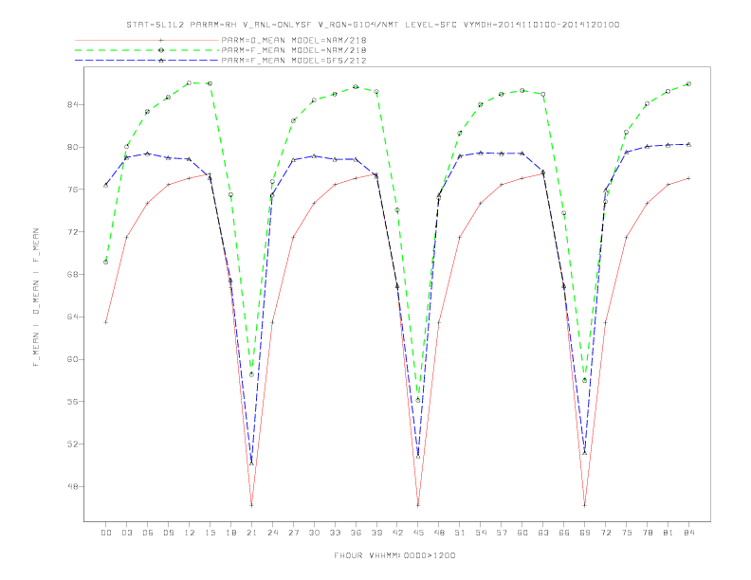
Task: Click x-axis tick label 75
Action: [627, 533]
